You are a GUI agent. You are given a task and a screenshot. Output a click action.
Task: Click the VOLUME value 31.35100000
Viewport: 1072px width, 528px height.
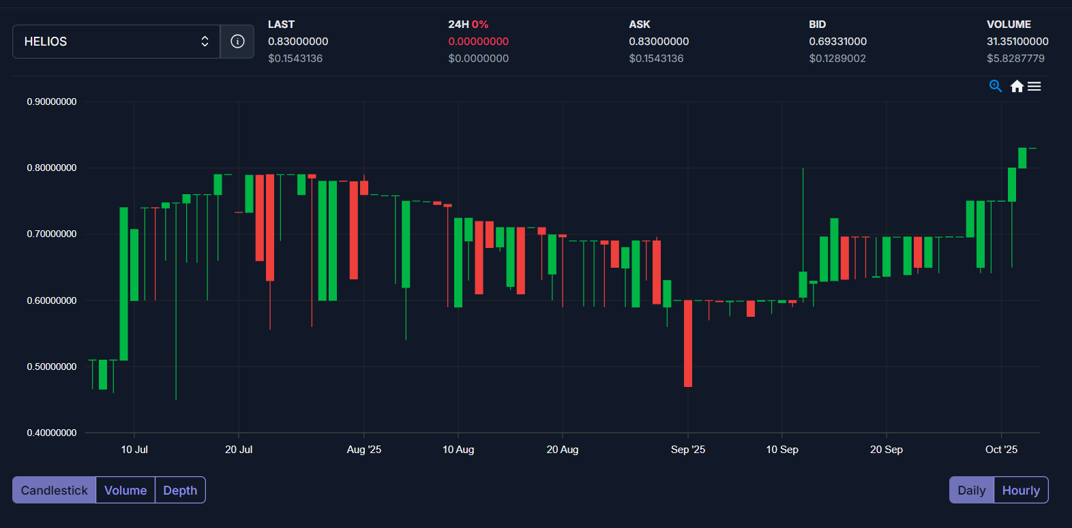pos(1017,42)
